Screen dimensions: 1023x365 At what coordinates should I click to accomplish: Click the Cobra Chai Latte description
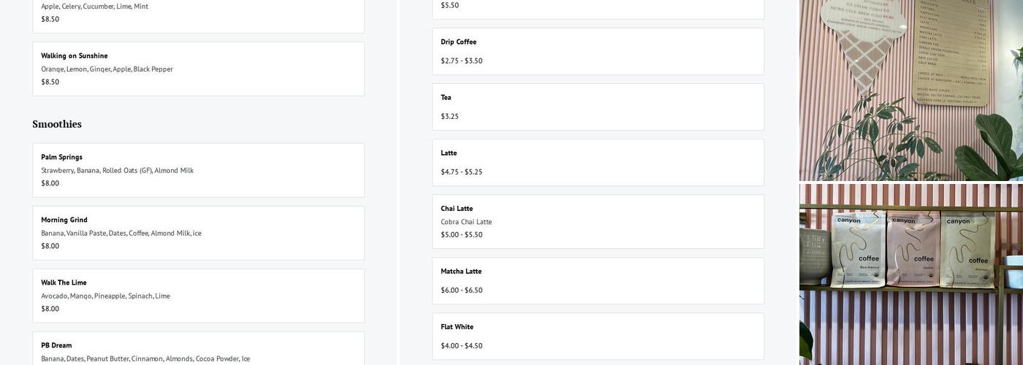[466, 222]
